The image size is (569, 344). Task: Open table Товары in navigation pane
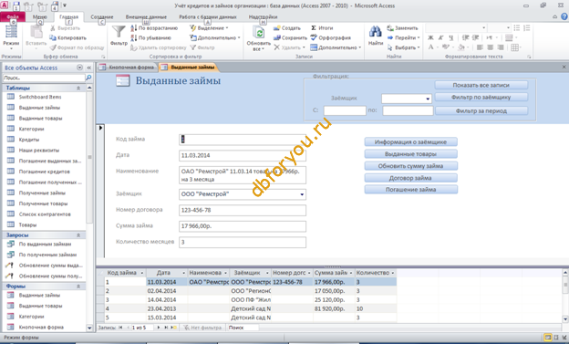(27, 224)
